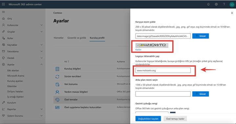The image size is (236, 124).
Task: Expand the Destek menu chevron
Action: (42, 58)
